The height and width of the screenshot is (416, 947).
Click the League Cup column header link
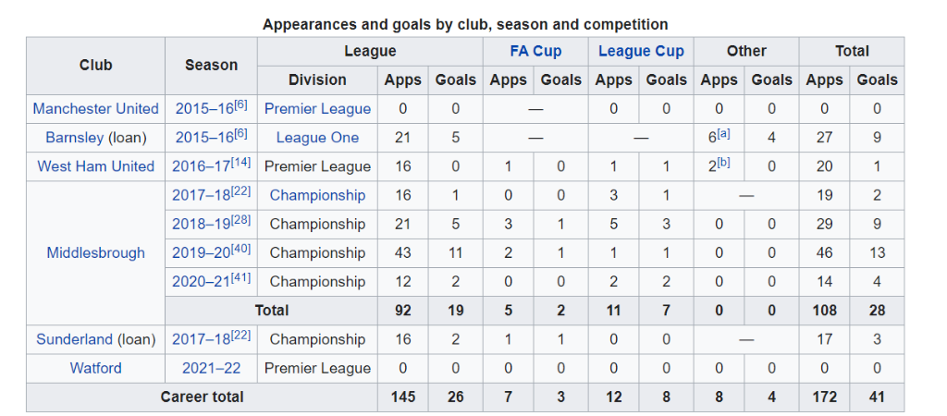coord(641,52)
